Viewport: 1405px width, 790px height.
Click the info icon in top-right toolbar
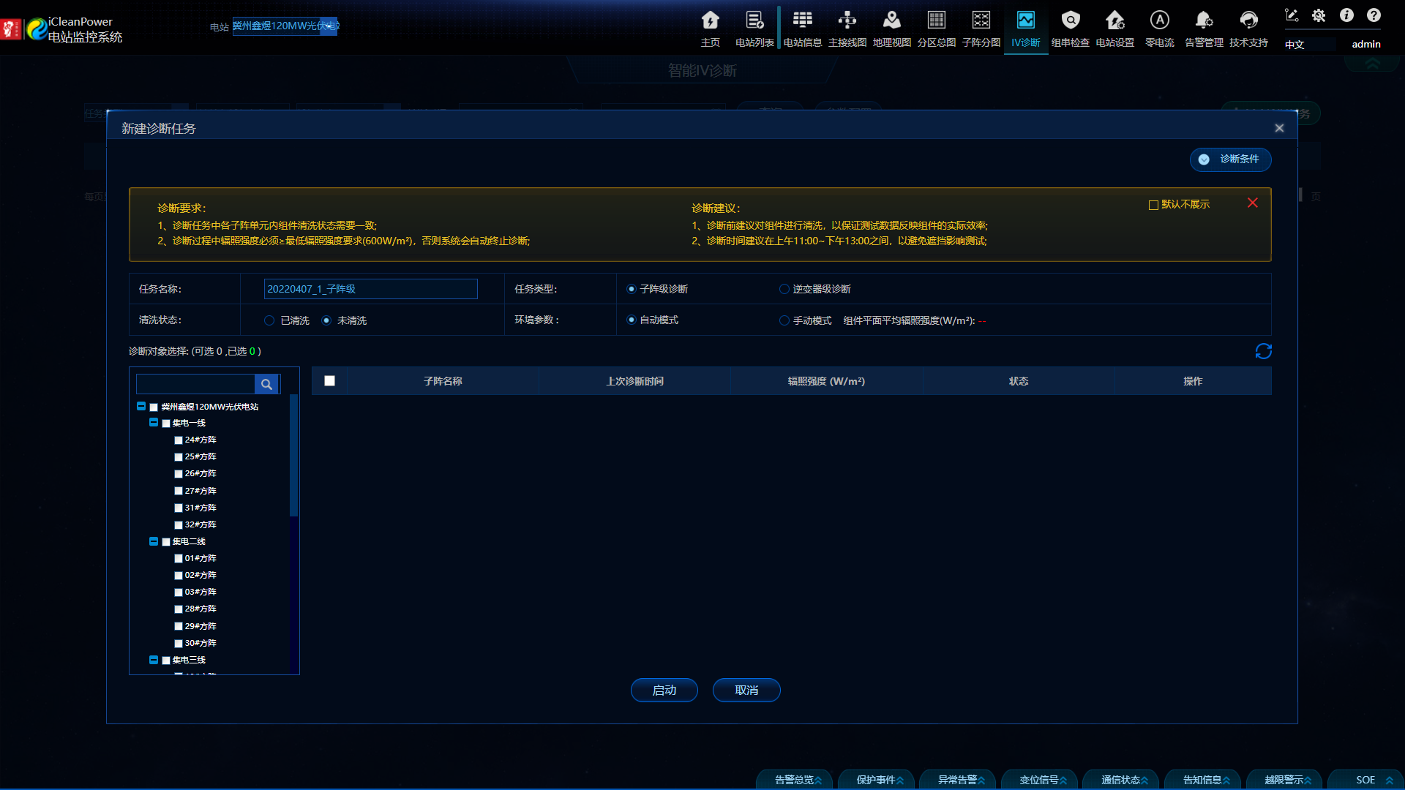1346,15
